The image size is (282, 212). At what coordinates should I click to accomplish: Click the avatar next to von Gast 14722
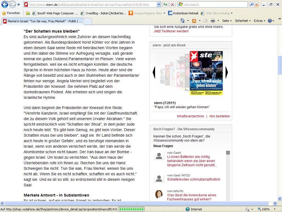(159, 178)
